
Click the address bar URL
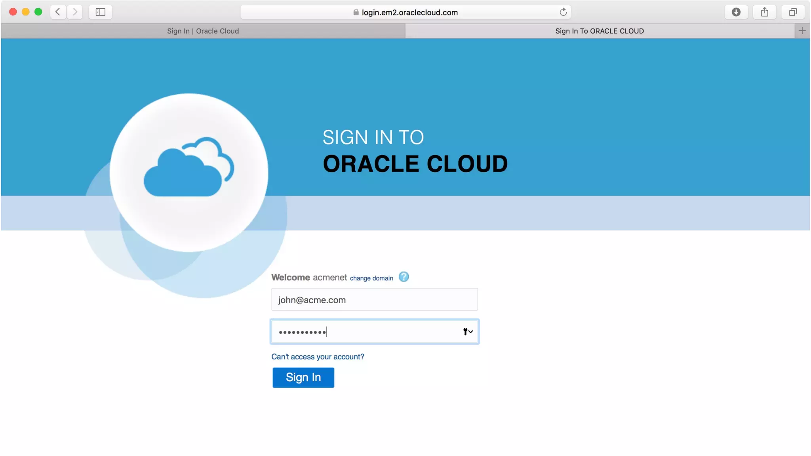tap(409, 12)
